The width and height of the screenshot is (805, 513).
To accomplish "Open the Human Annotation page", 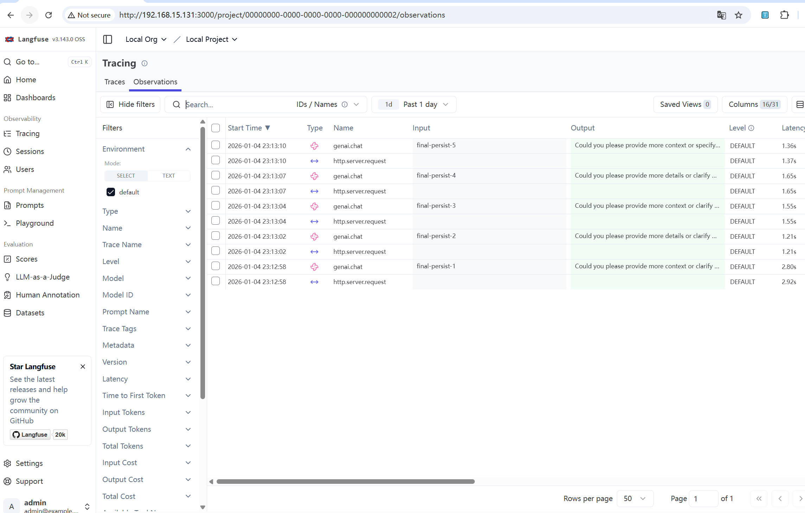I will click(47, 295).
